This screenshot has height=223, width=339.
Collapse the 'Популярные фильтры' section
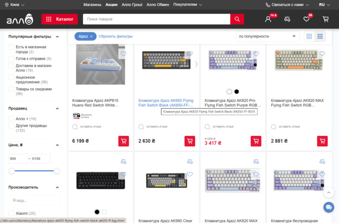tap(57, 36)
